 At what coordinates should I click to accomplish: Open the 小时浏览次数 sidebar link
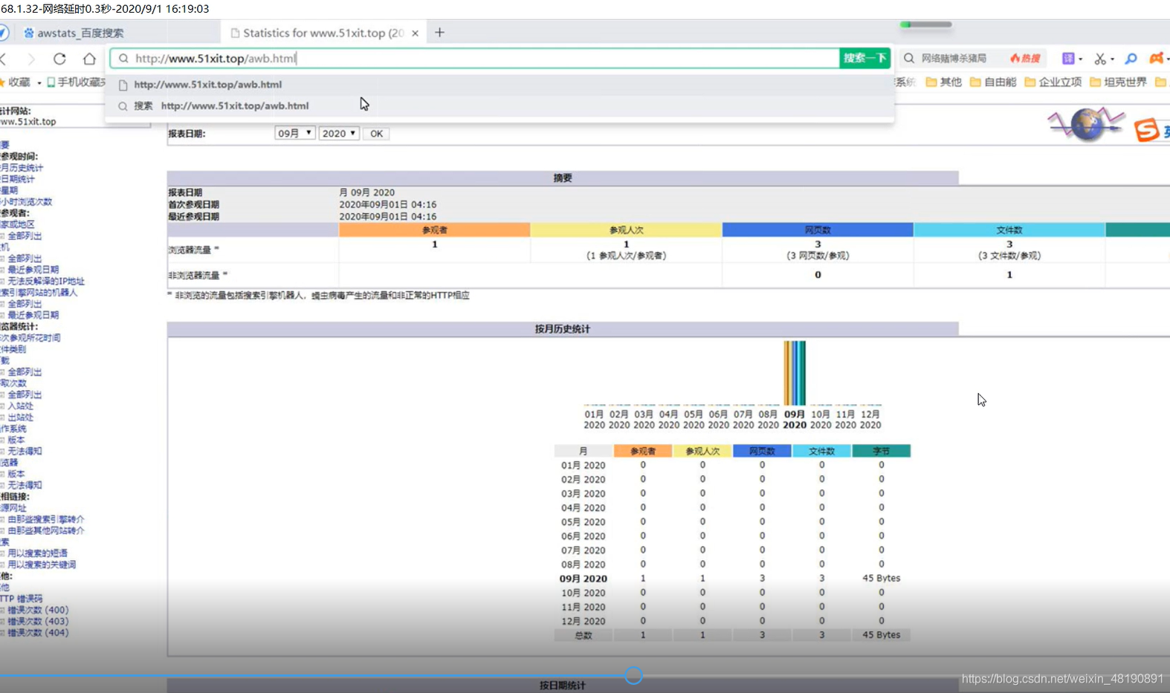(27, 202)
